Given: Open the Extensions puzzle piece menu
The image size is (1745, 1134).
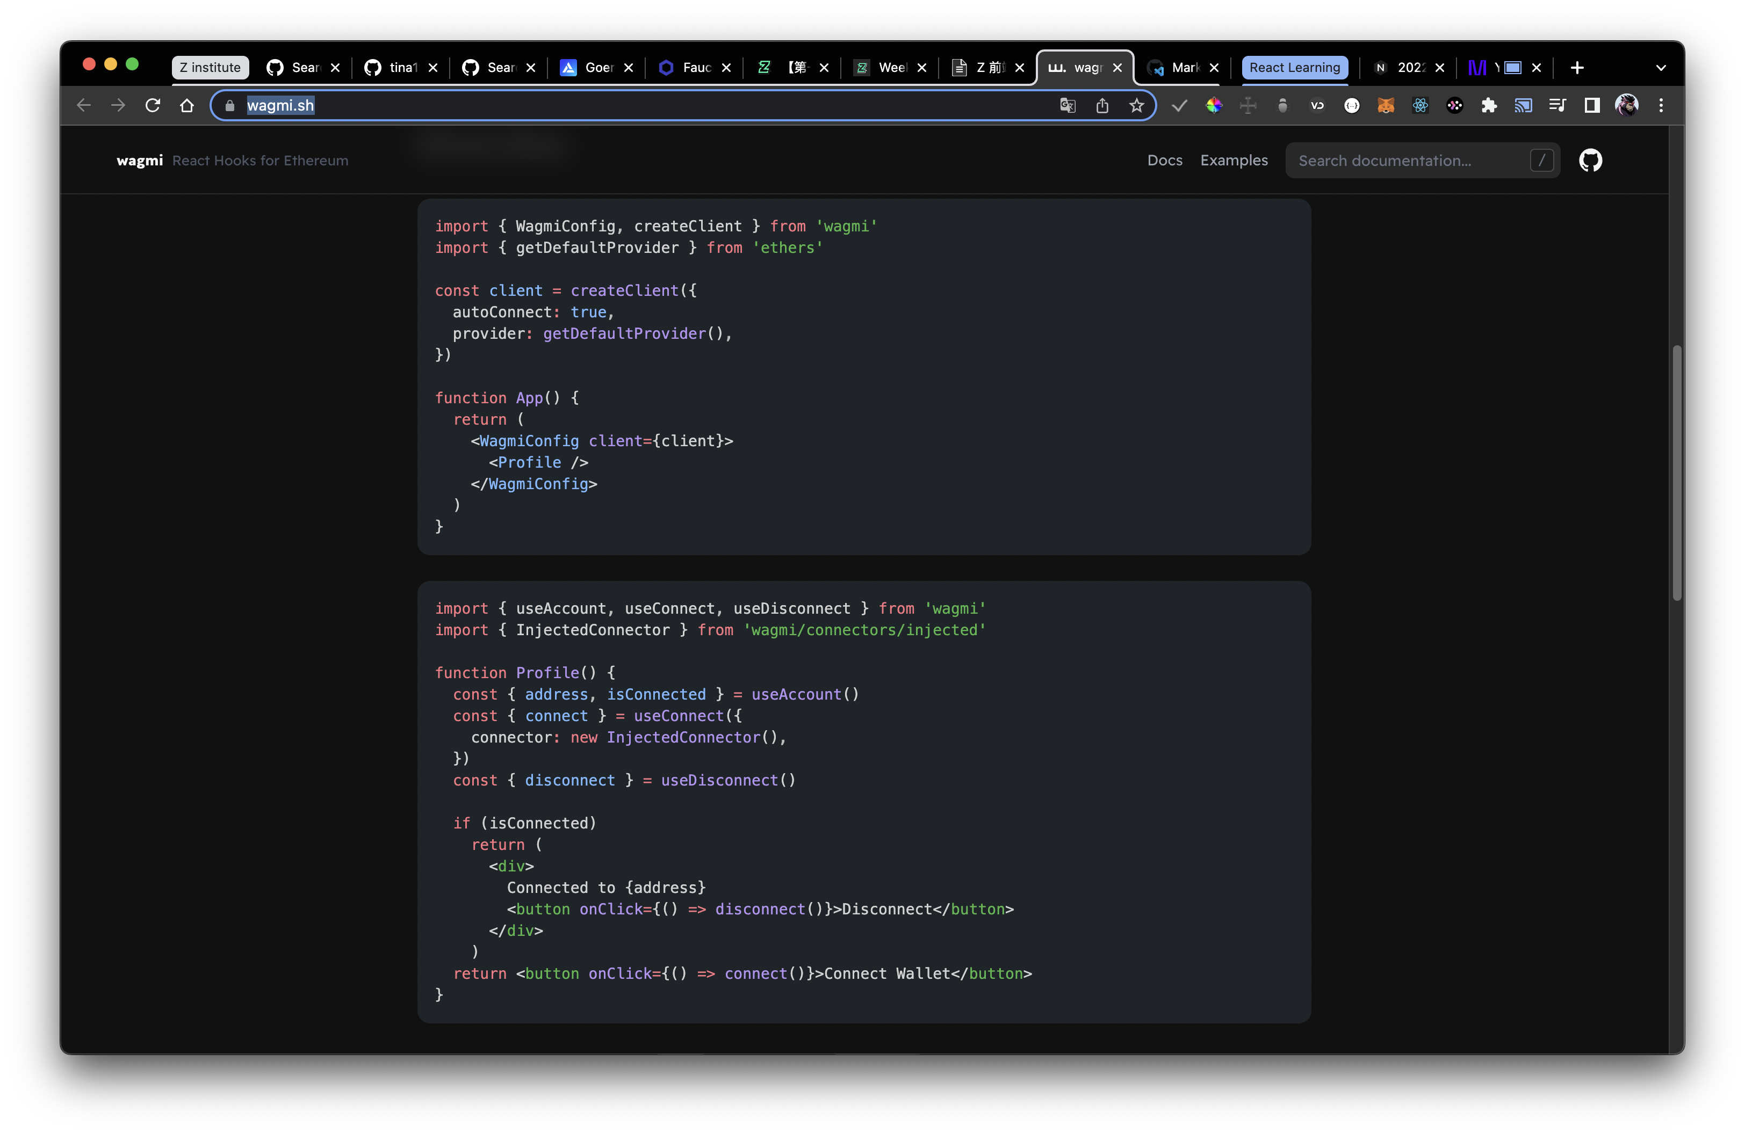Looking at the screenshot, I should click(1488, 105).
